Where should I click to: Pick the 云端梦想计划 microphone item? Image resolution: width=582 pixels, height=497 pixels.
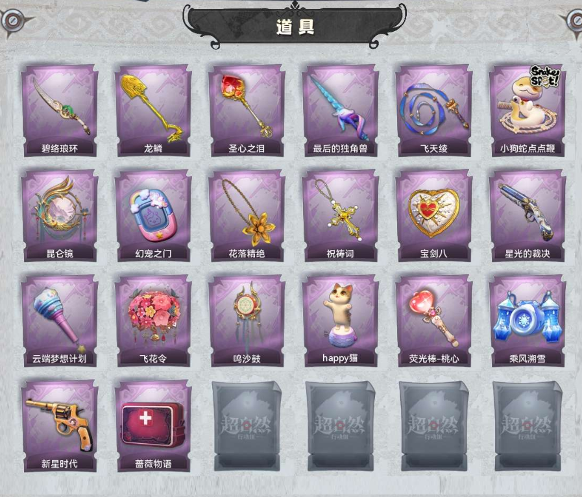60,321
